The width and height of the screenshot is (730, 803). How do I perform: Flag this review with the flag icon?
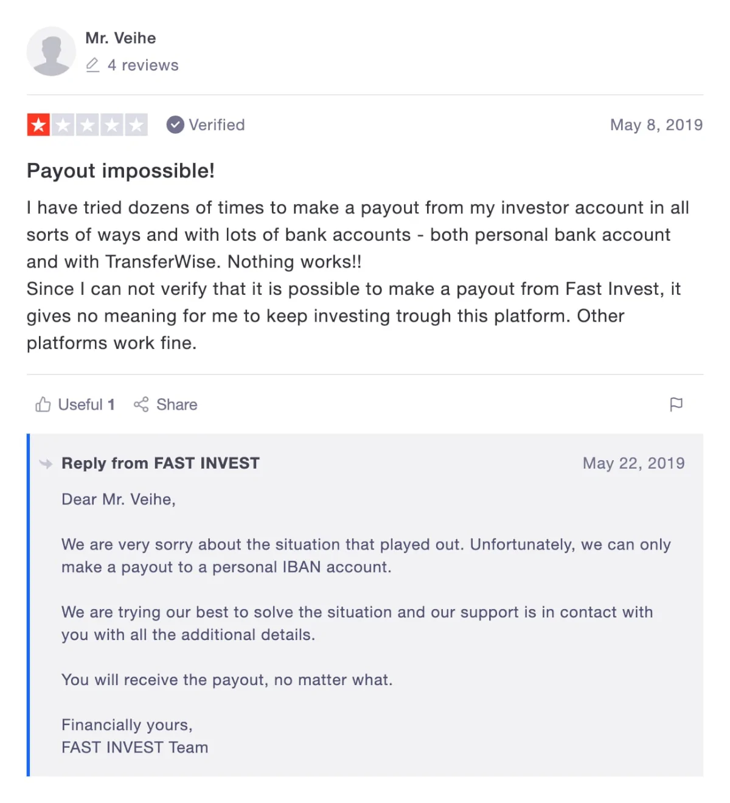click(676, 404)
